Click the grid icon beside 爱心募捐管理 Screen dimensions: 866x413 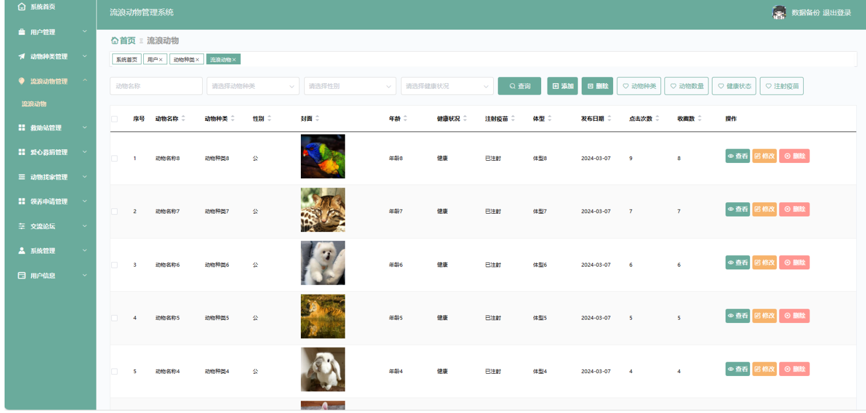click(x=22, y=152)
